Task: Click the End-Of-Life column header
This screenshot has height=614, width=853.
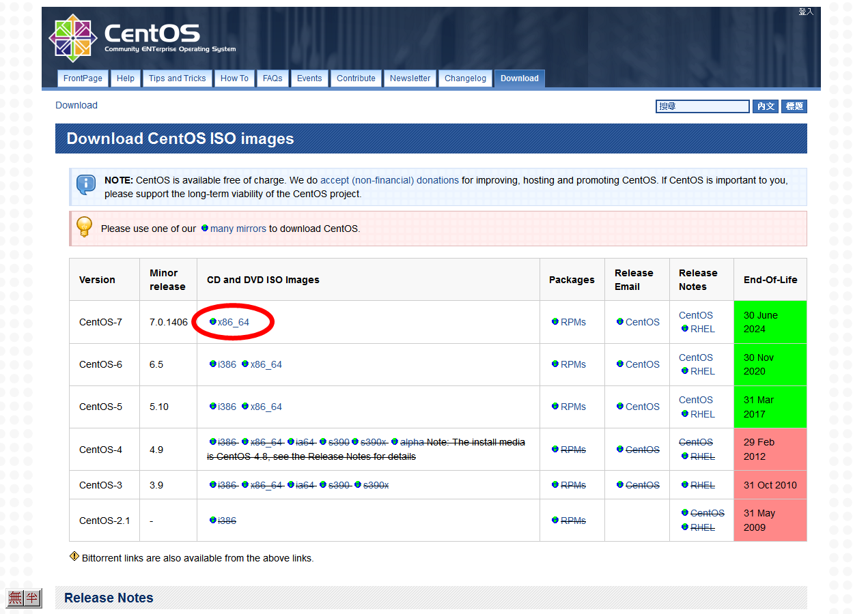Action: 770,280
